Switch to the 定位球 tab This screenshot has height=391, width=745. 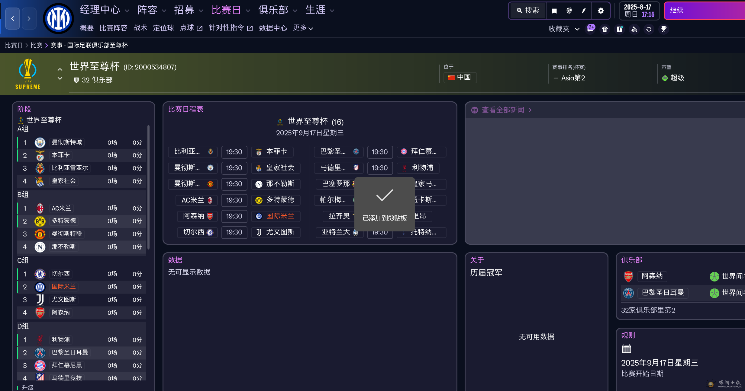pyautogui.click(x=163, y=28)
